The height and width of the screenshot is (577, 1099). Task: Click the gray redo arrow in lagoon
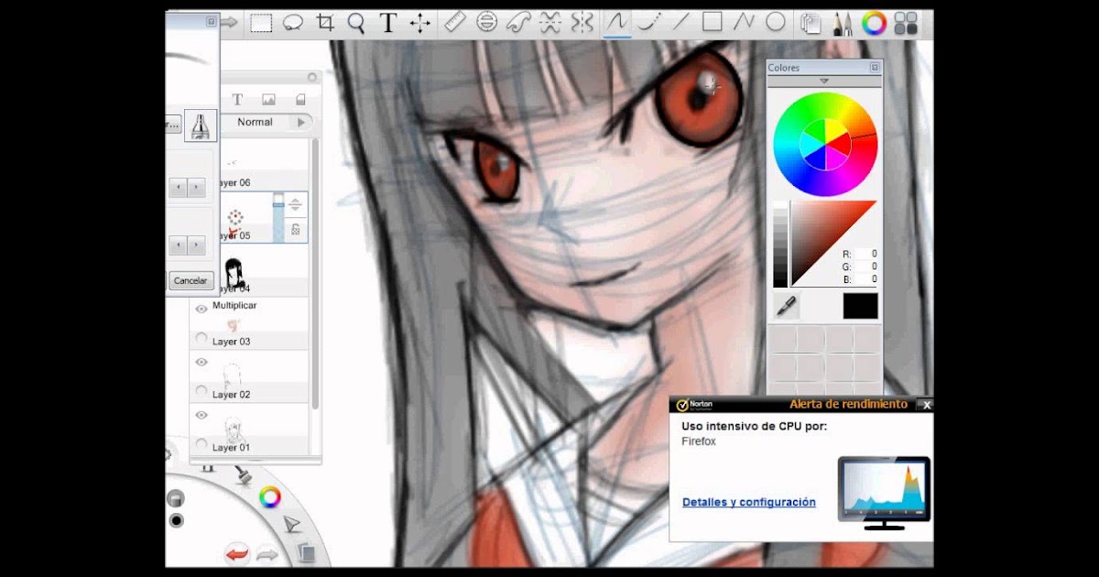pyautogui.click(x=267, y=554)
